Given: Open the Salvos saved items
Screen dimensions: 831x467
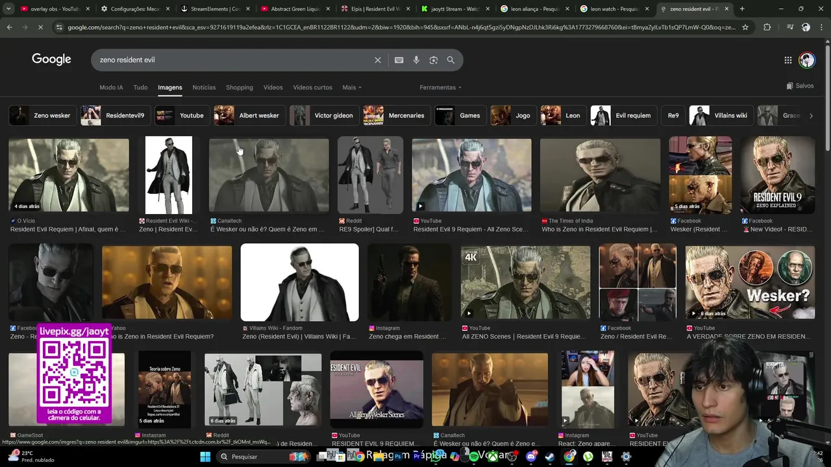Looking at the screenshot, I should tap(799, 86).
